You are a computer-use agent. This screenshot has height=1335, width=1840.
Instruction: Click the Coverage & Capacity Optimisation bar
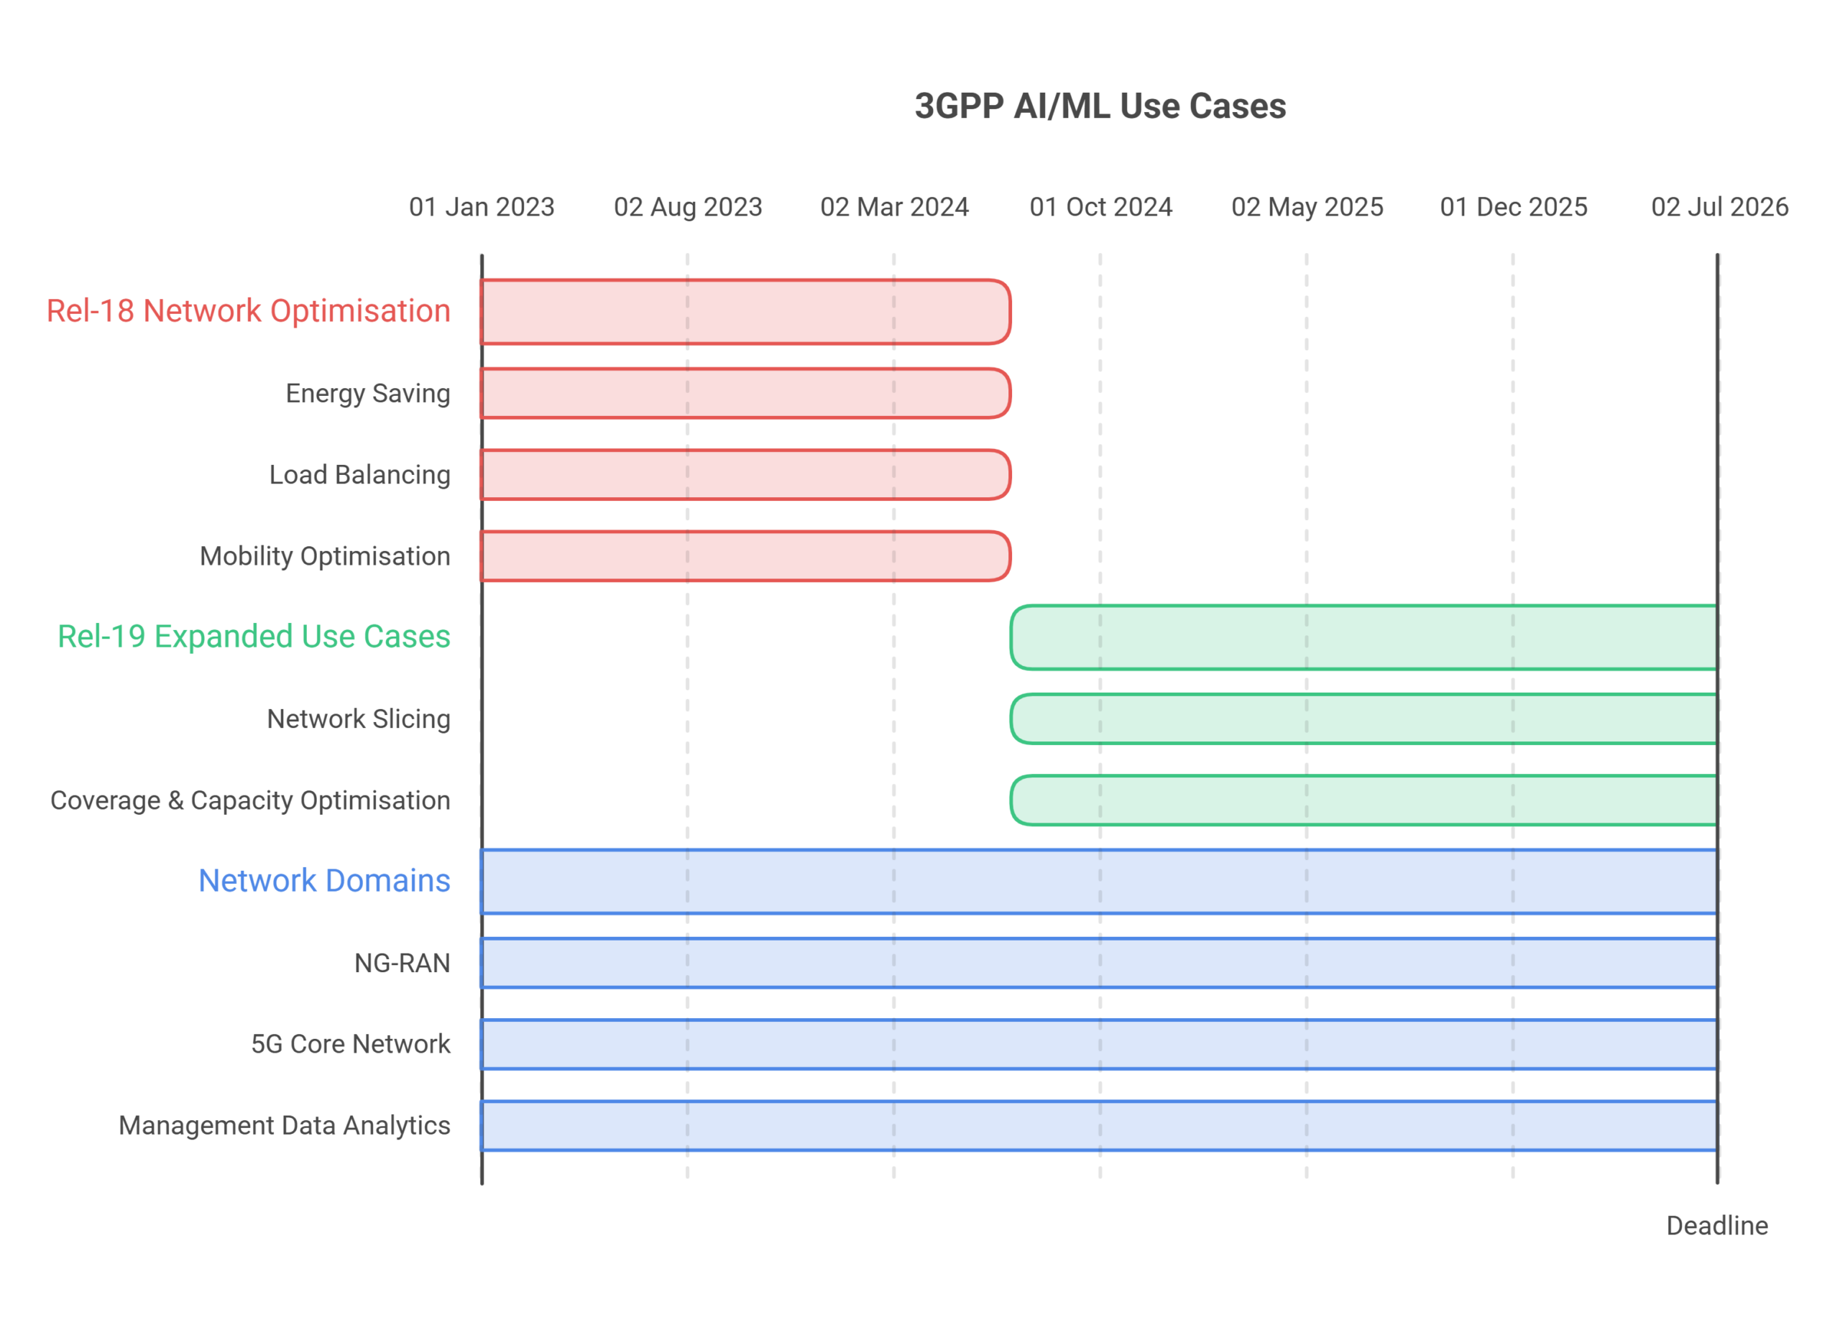1363,800
